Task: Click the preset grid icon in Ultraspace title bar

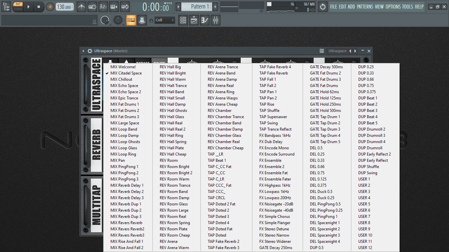Action: coord(322,51)
